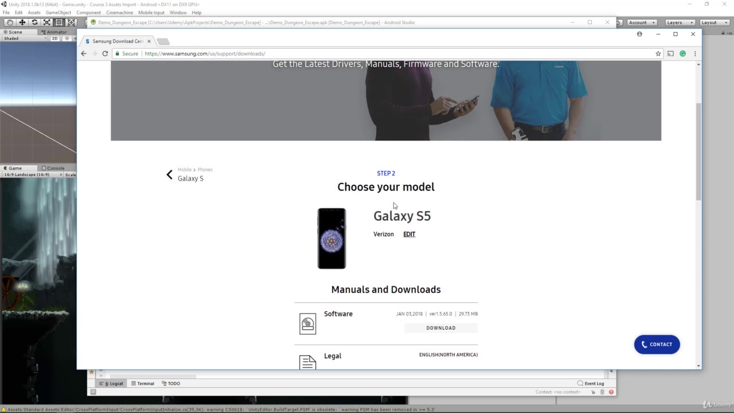The image size is (734, 413).
Task: Open the Shaded draw mode dropdown
Action: click(x=24, y=38)
